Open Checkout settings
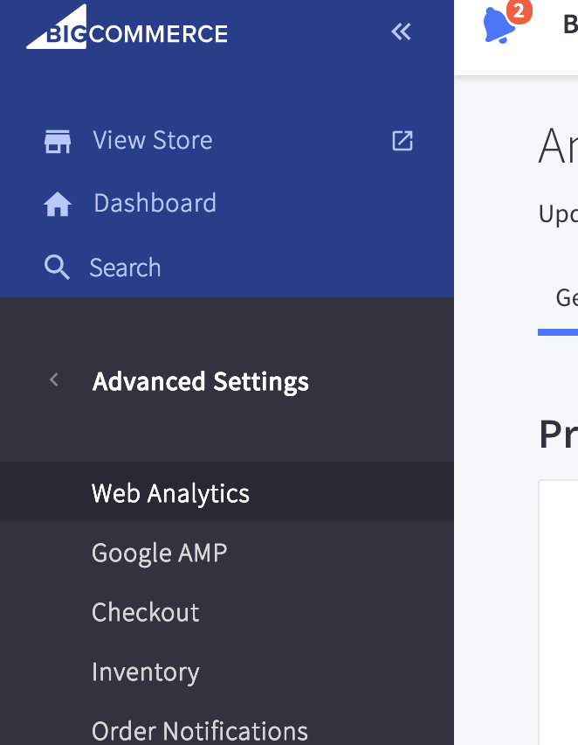Screen dimensions: 578x745 point(145,612)
